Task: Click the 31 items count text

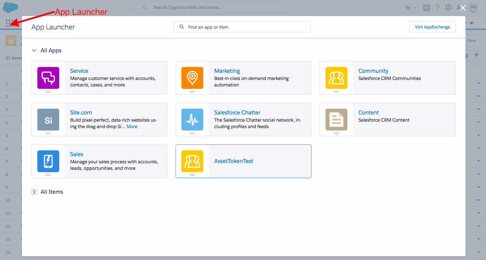Action: 13,58
